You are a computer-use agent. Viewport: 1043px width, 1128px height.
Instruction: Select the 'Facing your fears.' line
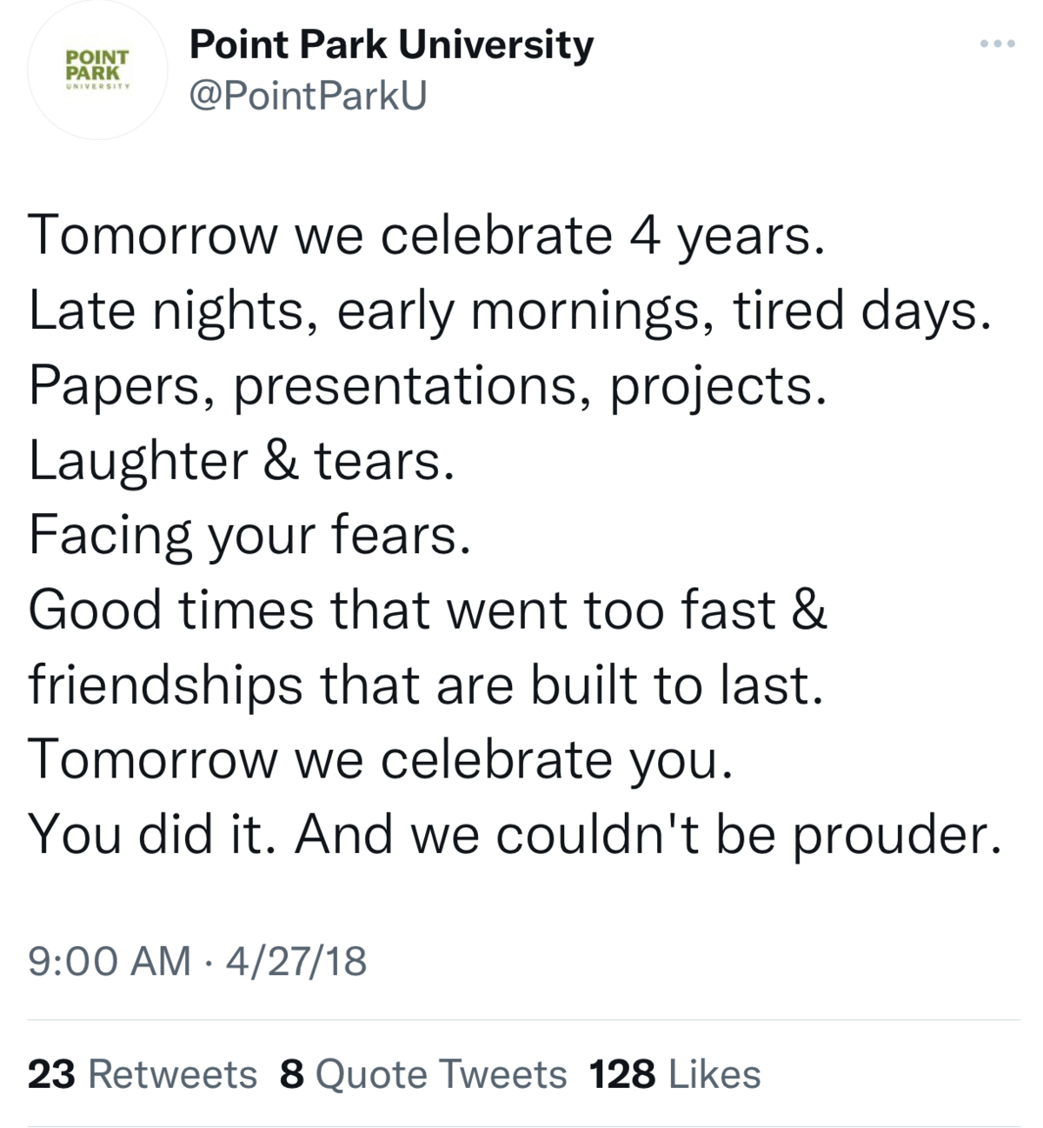click(x=249, y=535)
